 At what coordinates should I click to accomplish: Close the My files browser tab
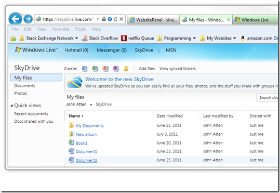229,20
